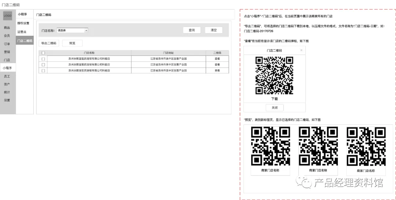
Task: Expand the 门店名称 请选择 dropdown
Action: click(x=72, y=30)
